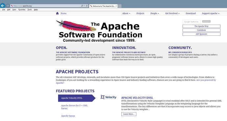This screenshot has height=121, width=227.
Task: Open the Help menu
Action: pos(36,10)
